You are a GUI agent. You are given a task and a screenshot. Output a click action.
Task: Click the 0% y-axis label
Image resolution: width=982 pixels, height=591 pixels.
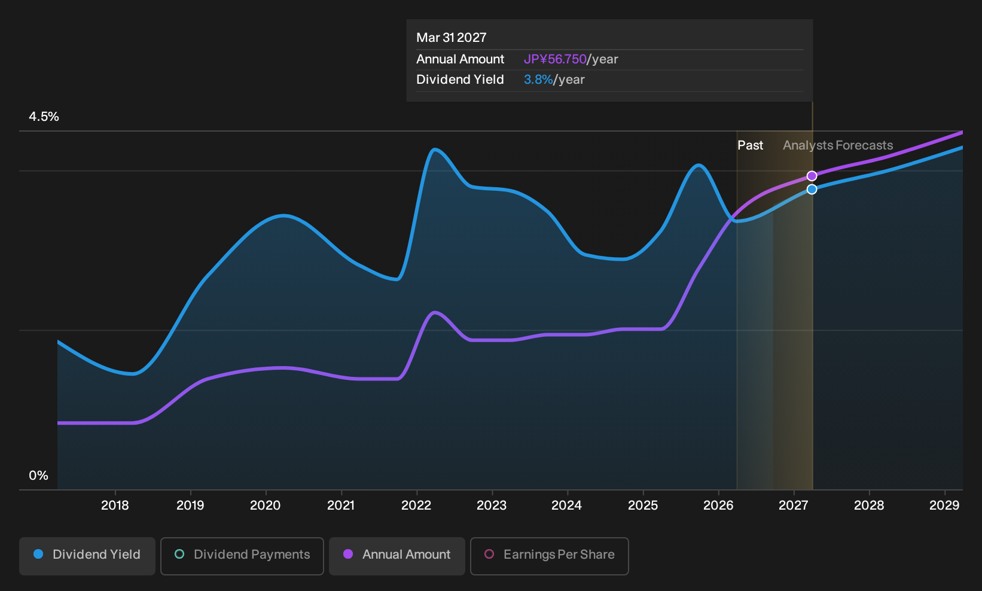coord(39,476)
